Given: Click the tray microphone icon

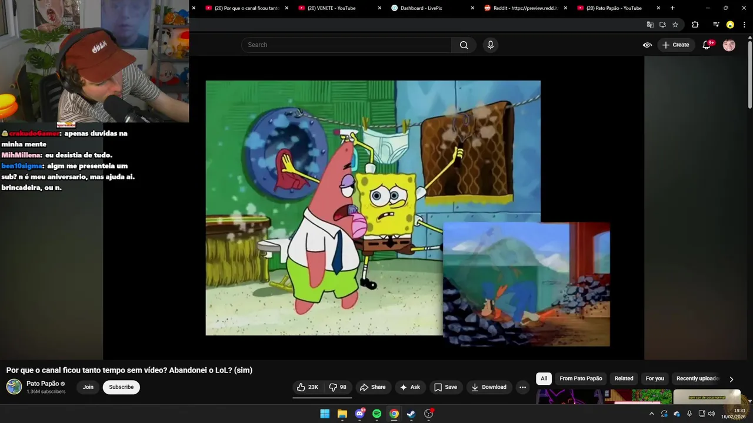Looking at the screenshot, I should tap(689, 414).
